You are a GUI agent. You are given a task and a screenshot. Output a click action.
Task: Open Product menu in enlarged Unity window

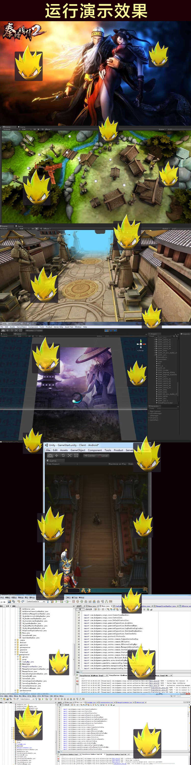tap(118, 450)
